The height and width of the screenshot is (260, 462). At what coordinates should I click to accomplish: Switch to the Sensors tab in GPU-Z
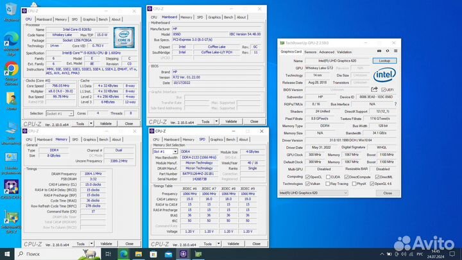coord(311,52)
